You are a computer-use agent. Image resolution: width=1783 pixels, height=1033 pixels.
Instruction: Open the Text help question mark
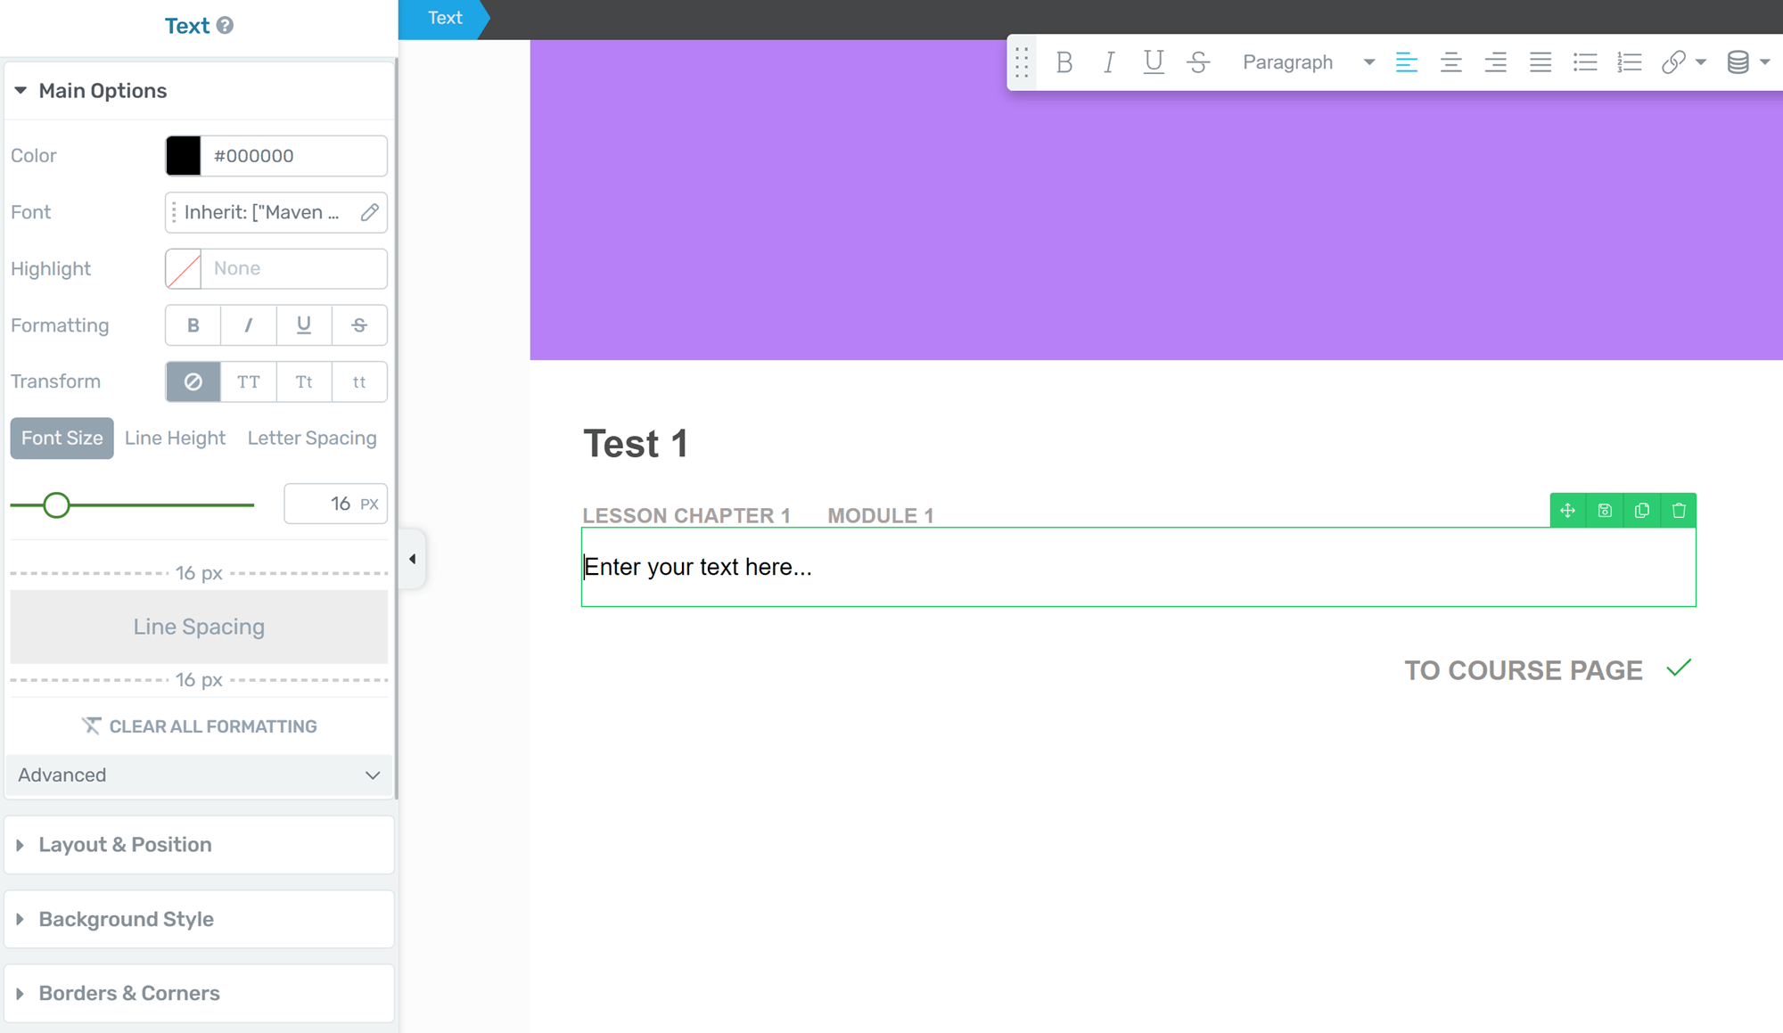click(226, 26)
